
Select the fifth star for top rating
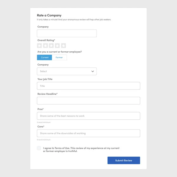[63, 46]
